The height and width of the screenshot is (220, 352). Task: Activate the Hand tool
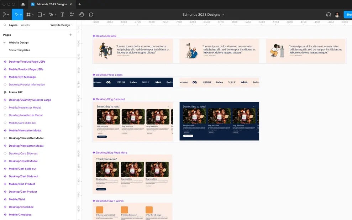82,15
